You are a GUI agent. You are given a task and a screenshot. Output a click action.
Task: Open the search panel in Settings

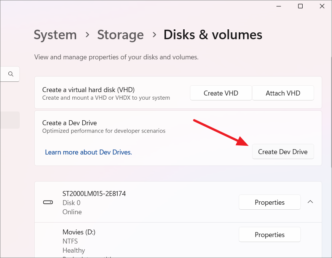click(x=10, y=74)
